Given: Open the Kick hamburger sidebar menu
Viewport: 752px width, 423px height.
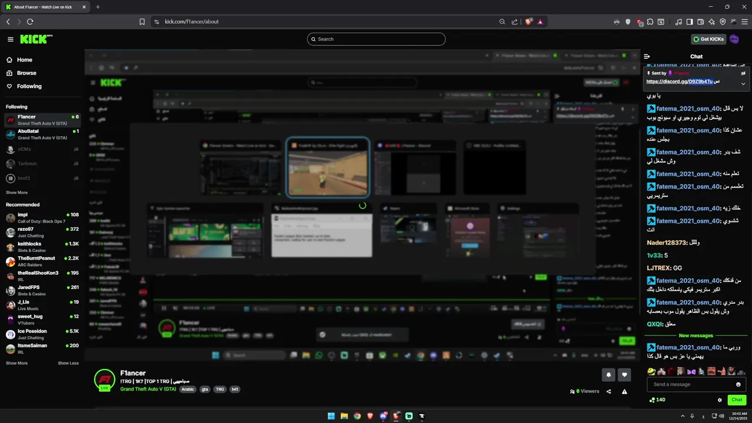Looking at the screenshot, I should (x=11, y=39).
